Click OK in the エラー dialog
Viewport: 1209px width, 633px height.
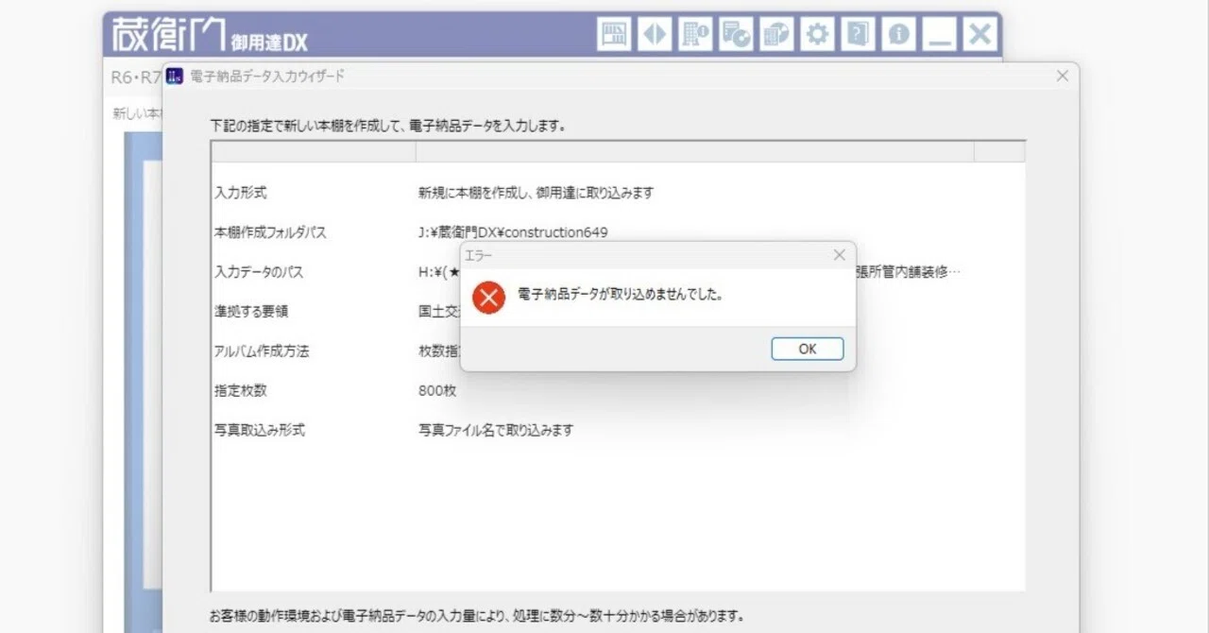click(x=808, y=349)
